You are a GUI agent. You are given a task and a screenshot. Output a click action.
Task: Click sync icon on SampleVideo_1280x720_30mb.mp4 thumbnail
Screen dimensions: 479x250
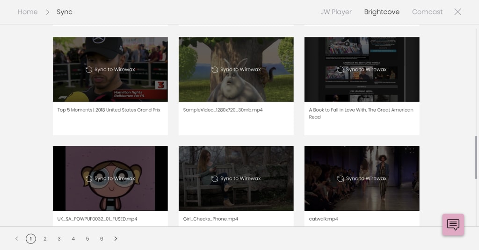[x=215, y=70]
